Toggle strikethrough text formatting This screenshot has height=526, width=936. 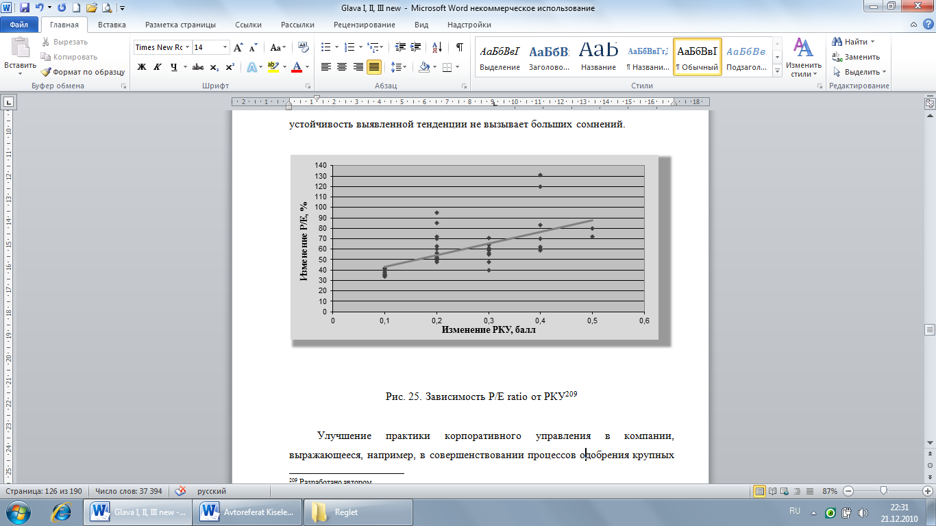pyautogui.click(x=198, y=67)
